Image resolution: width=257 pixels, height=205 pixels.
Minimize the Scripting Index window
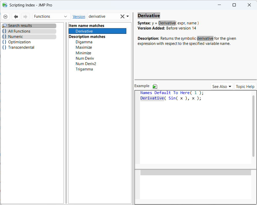(219, 5)
